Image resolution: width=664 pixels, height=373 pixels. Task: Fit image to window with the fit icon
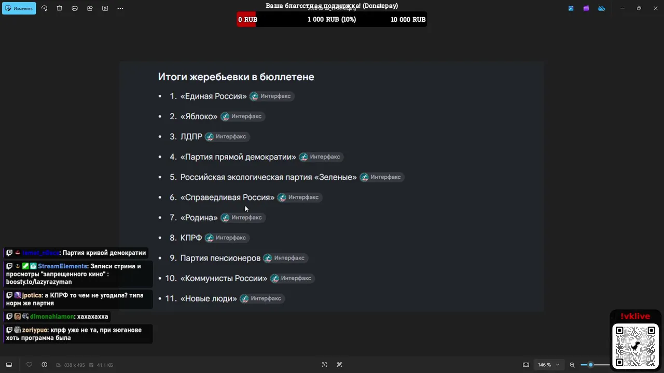526,365
